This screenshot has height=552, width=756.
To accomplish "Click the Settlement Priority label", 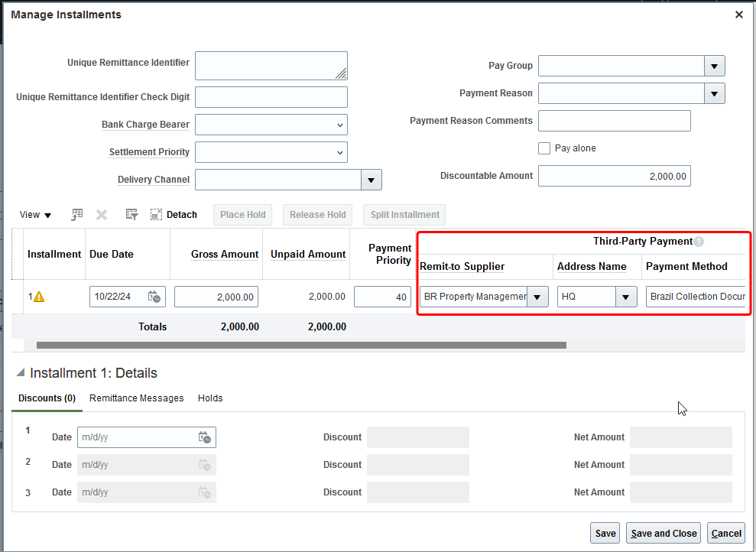I will click(149, 152).
